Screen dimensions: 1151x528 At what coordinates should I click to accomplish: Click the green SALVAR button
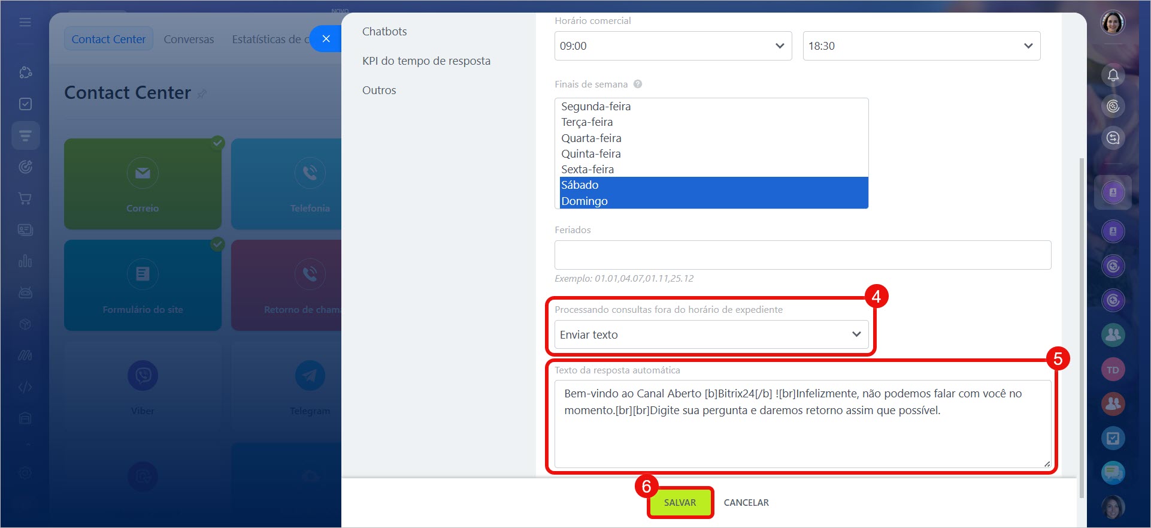click(680, 503)
